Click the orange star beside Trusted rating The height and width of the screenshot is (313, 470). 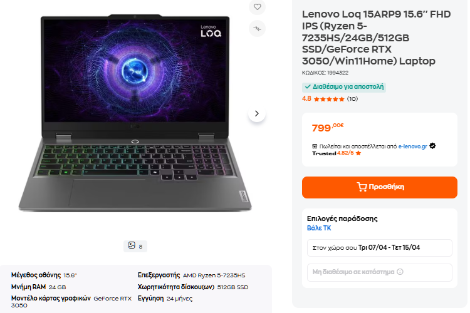(x=358, y=153)
